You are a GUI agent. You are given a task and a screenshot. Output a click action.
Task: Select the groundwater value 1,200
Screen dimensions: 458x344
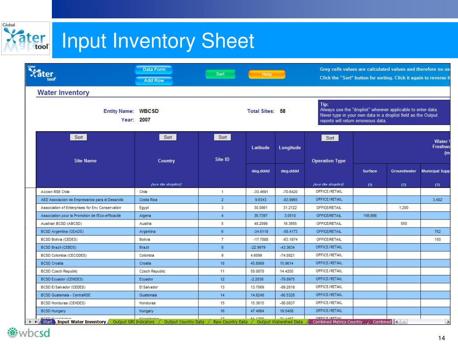coord(404,208)
